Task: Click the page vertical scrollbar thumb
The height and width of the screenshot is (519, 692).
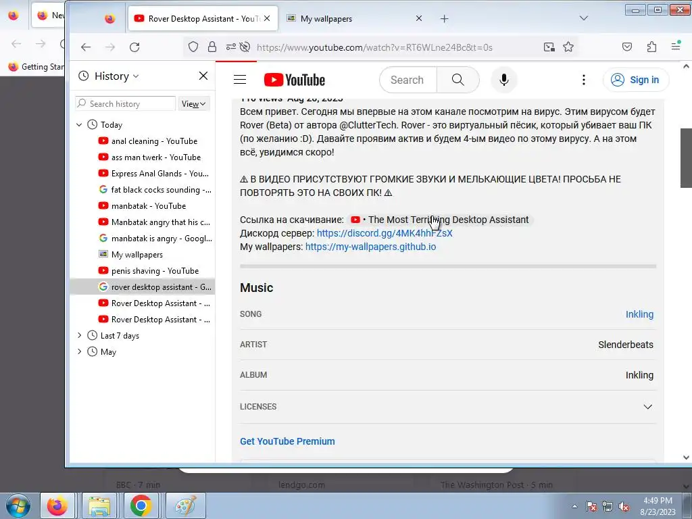Action: pos(686,158)
